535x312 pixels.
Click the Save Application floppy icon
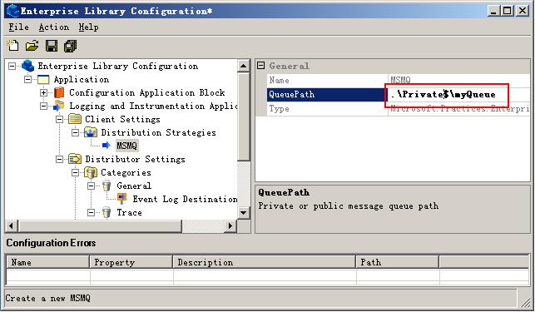[52, 46]
